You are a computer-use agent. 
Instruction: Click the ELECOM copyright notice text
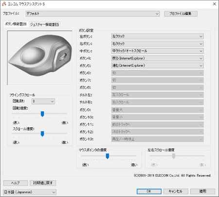(172, 176)
